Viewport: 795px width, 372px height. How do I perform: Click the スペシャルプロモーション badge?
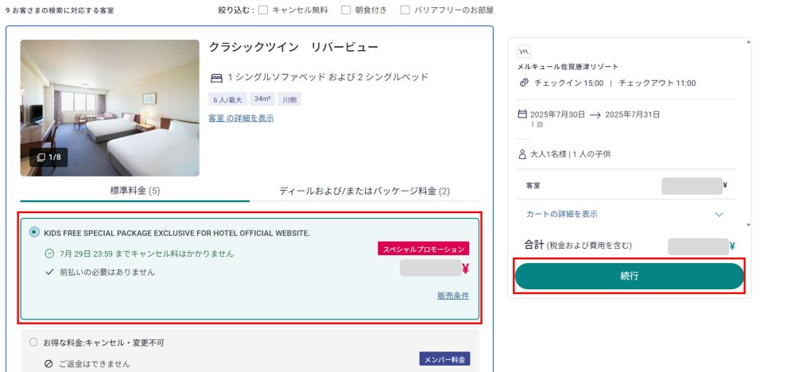[x=424, y=248]
